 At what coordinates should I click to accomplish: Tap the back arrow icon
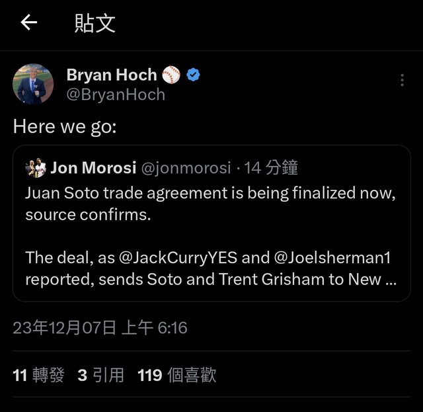tap(28, 23)
